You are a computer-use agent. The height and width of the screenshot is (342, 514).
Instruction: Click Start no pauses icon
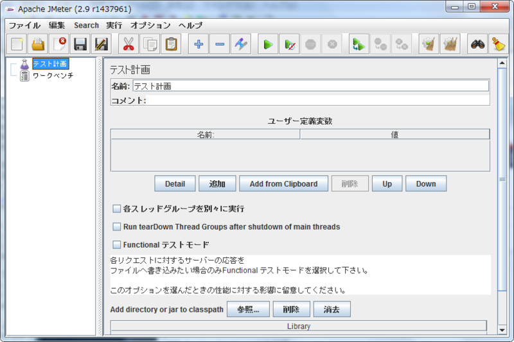[x=290, y=44]
